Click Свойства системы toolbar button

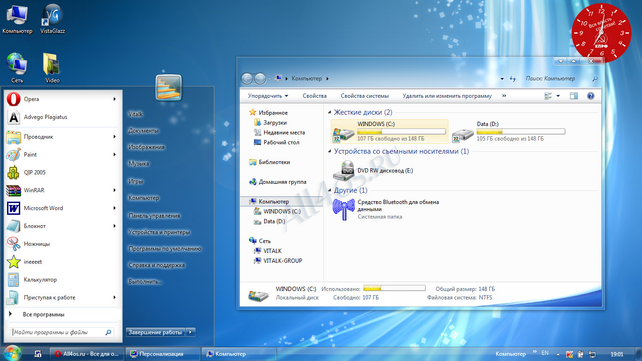pyautogui.click(x=365, y=96)
